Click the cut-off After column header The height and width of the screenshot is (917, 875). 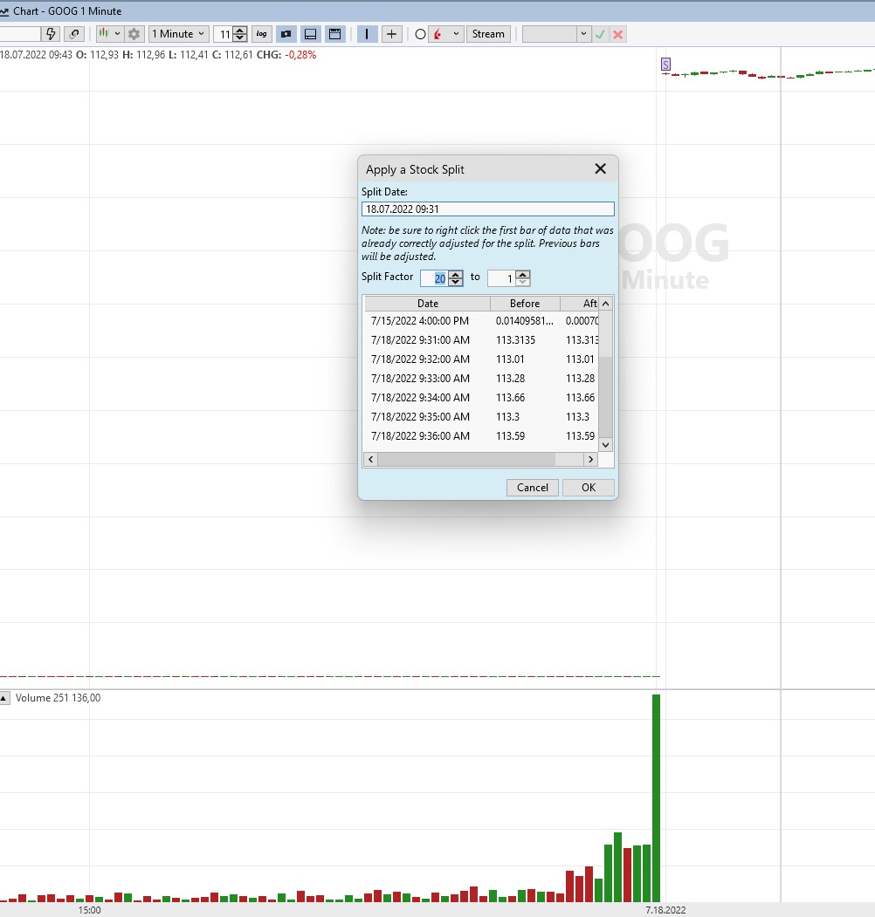[580, 304]
